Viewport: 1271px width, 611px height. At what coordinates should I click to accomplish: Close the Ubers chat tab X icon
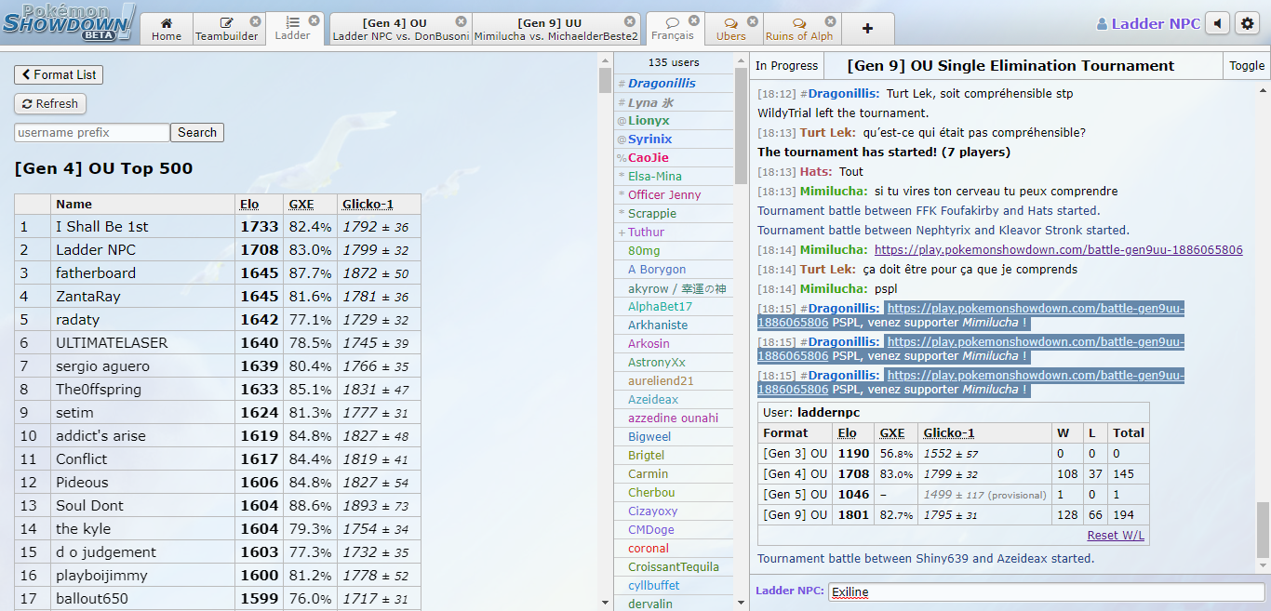[x=753, y=21]
